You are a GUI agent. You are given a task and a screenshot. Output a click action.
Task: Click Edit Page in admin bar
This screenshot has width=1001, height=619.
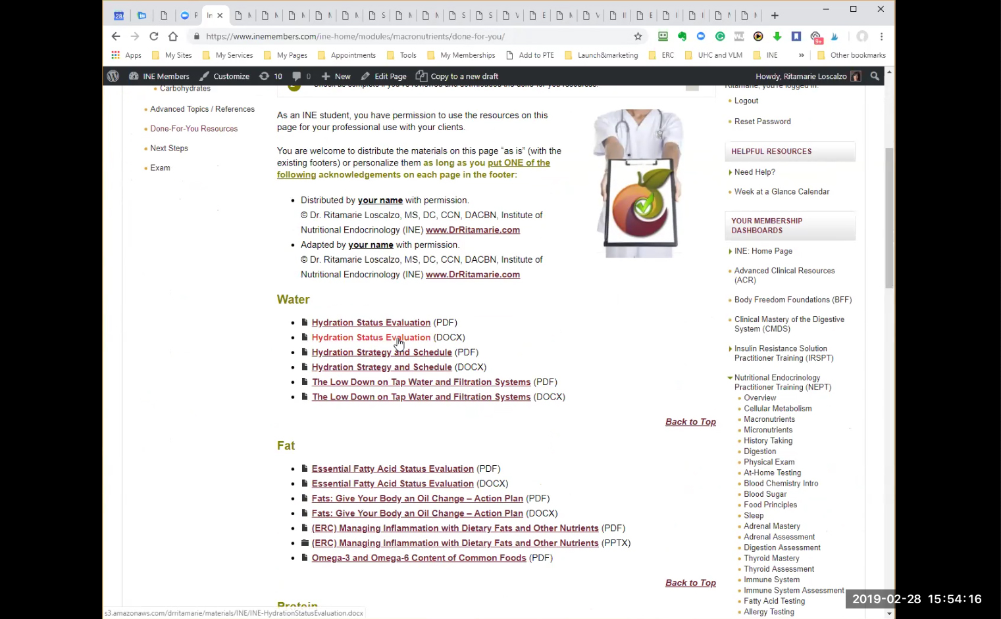384,76
